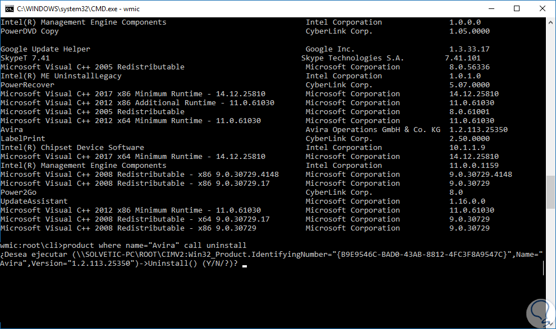Open the CMD system menu icon
The height and width of the screenshot is (329, 556).
click(x=9, y=8)
